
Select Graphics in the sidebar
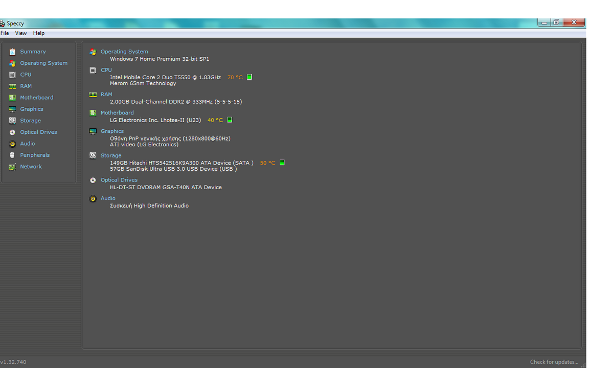(32, 109)
